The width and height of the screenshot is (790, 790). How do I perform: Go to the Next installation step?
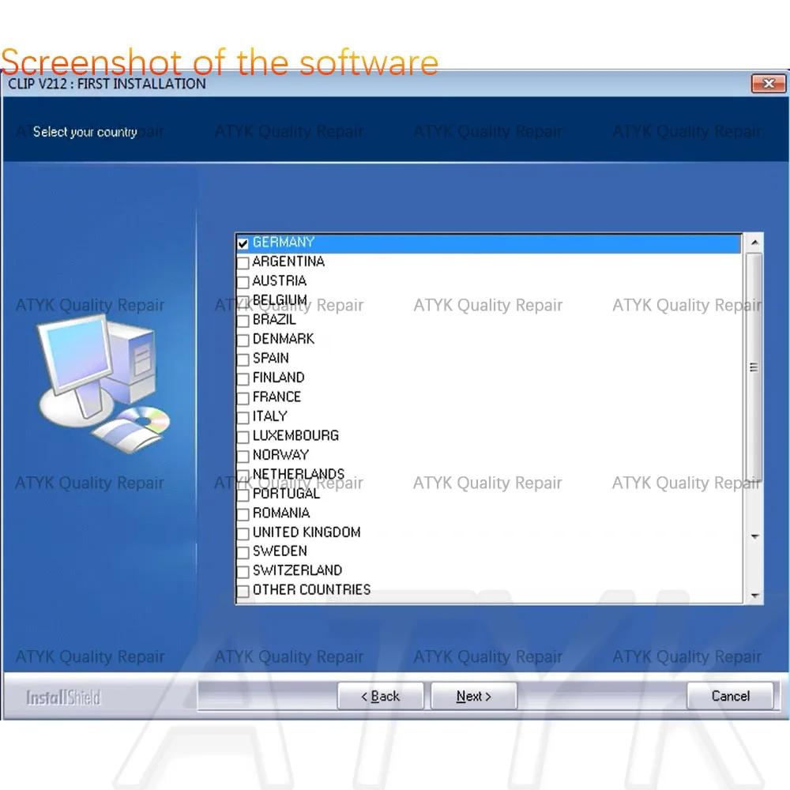(473, 696)
